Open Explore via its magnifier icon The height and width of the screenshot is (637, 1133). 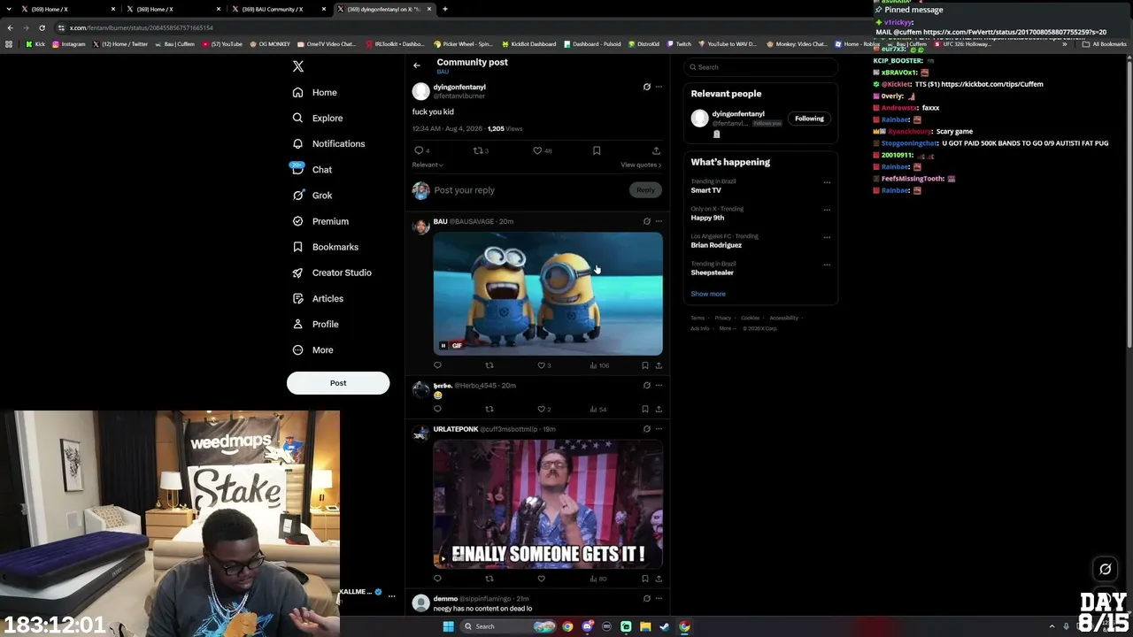pyautogui.click(x=298, y=118)
